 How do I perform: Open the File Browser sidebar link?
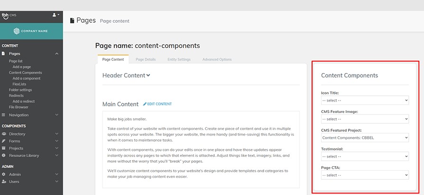tap(18, 107)
